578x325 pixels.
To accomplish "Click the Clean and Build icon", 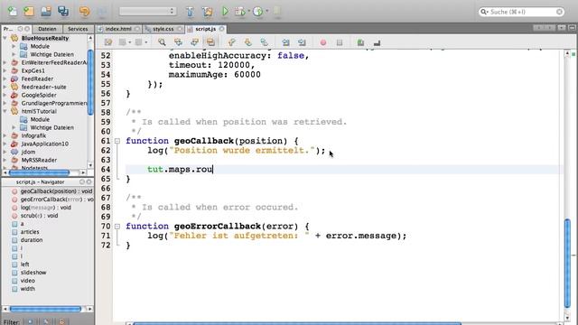I will coord(207,12).
